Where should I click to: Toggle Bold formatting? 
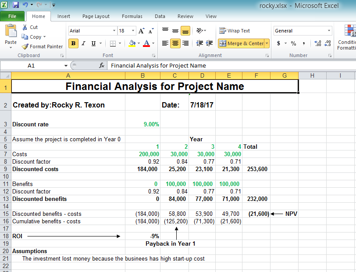pyautogui.click(x=73, y=43)
